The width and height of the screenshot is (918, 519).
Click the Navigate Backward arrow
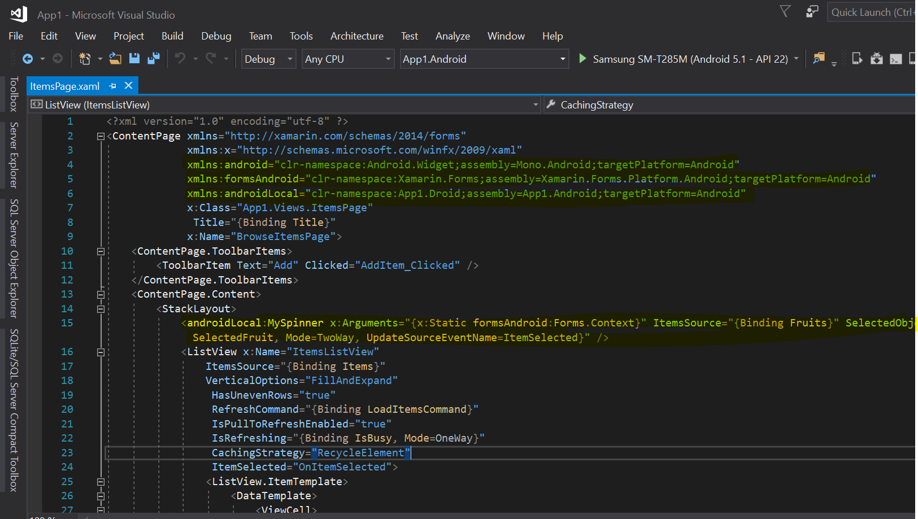click(28, 58)
